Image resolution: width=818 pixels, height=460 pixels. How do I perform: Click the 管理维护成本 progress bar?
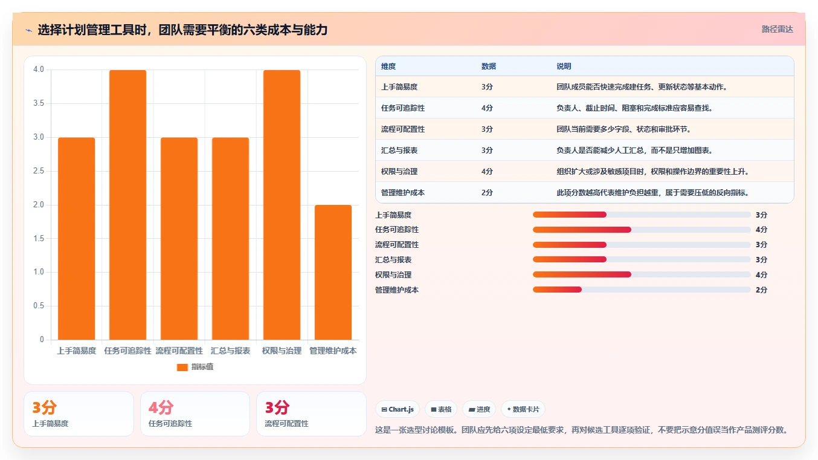pos(642,290)
